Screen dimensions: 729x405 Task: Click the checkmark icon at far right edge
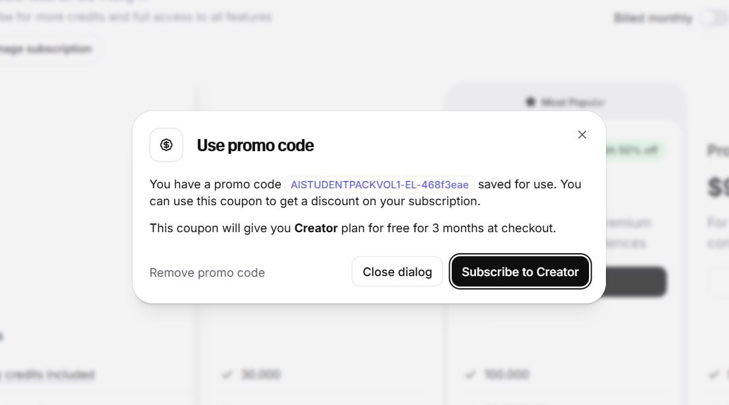[713, 375]
